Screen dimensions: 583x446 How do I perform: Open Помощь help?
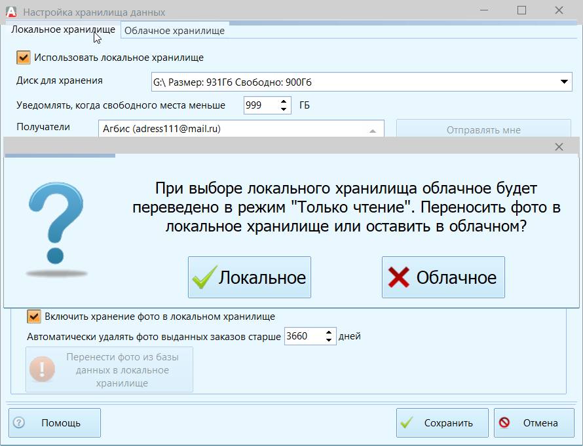[x=54, y=423]
